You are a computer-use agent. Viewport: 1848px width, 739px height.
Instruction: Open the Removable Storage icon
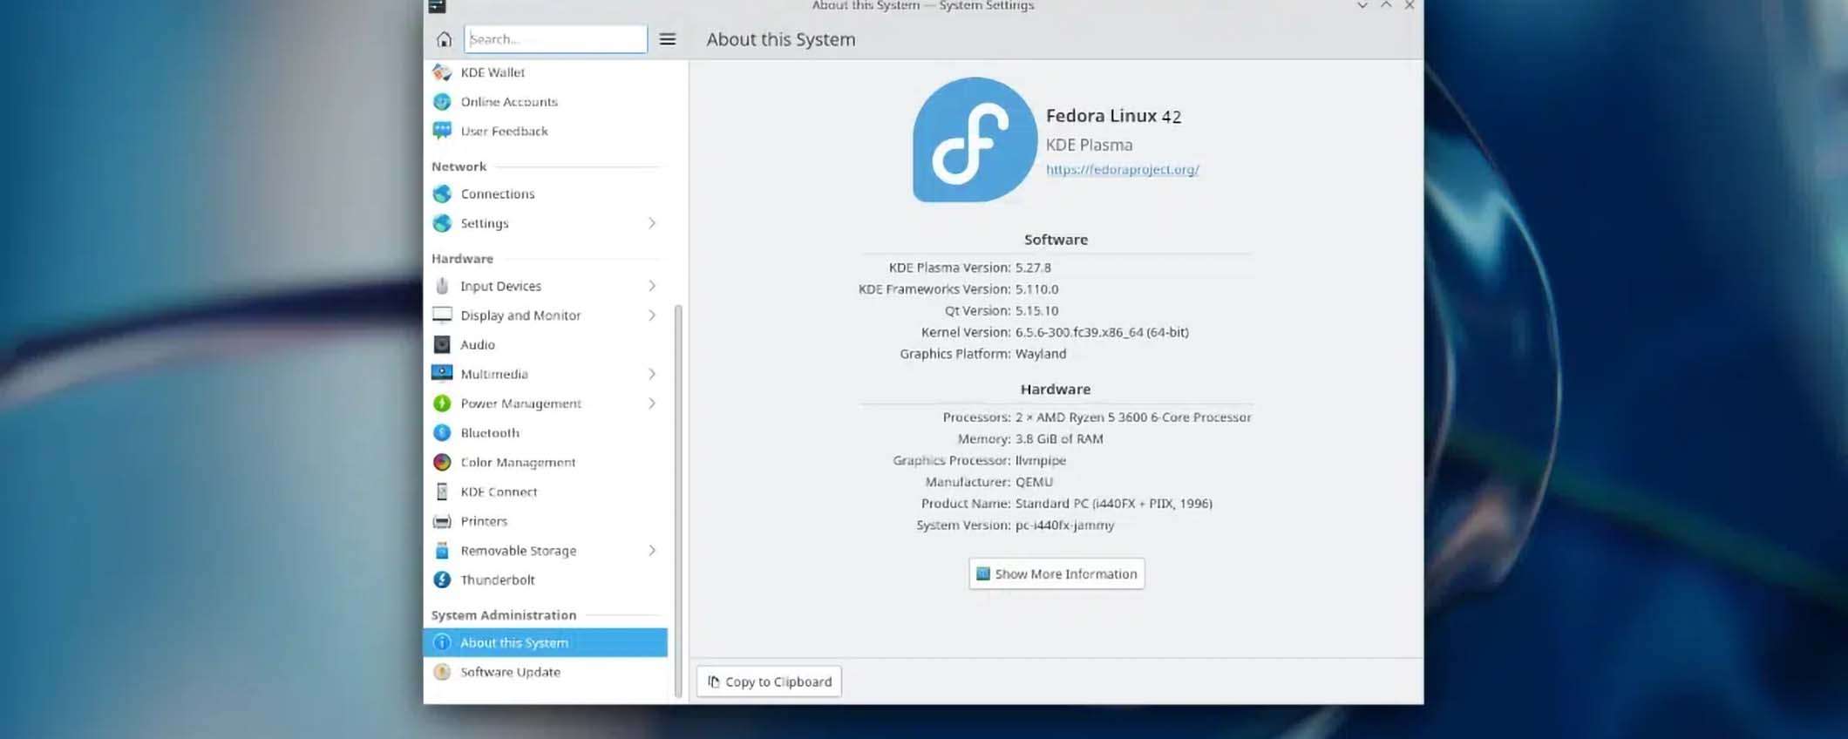442,551
